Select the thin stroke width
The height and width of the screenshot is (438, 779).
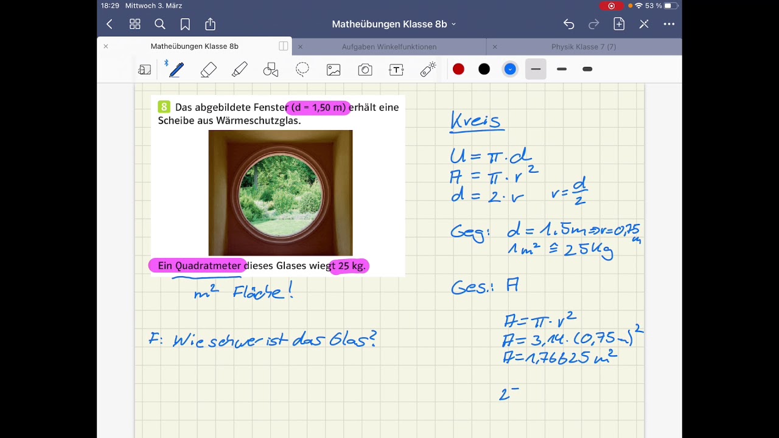point(536,69)
